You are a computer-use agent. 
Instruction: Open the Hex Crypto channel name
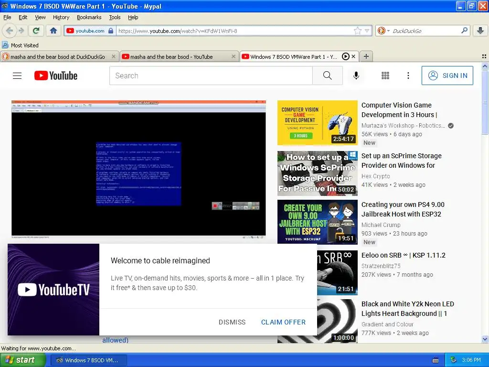pos(375,176)
